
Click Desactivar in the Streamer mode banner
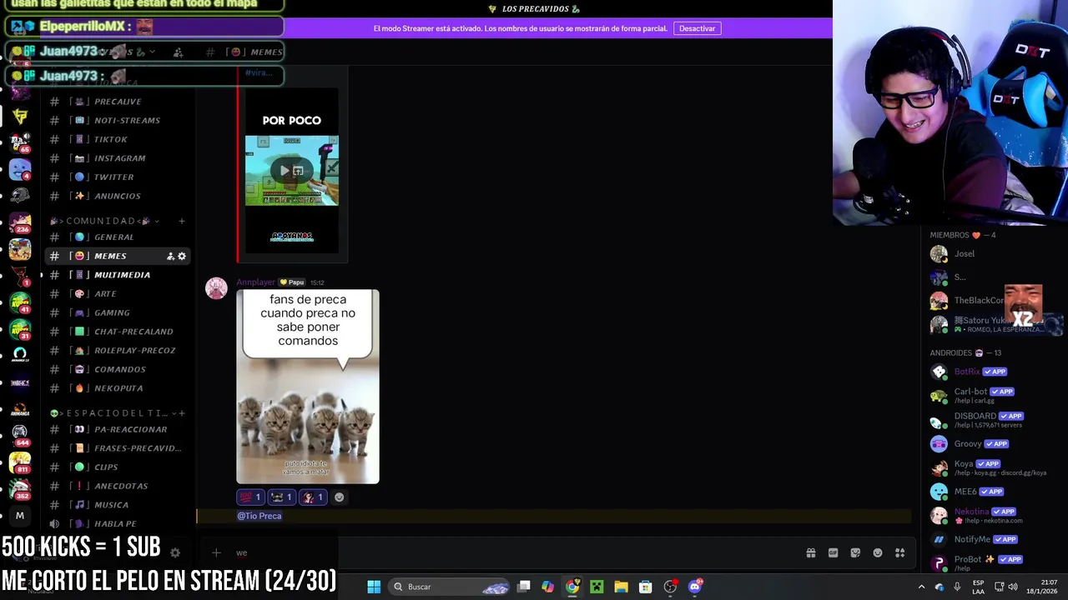point(697,28)
